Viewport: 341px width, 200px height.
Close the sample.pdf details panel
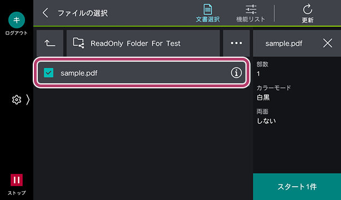pyautogui.click(x=328, y=43)
